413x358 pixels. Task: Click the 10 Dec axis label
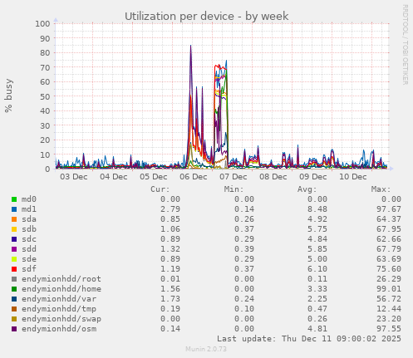pyautogui.click(x=353, y=177)
